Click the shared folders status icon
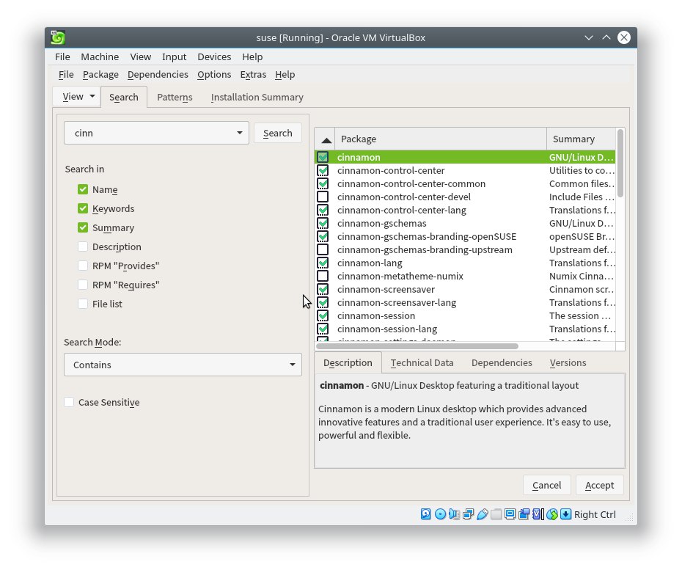682x570 pixels. click(496, 514)
